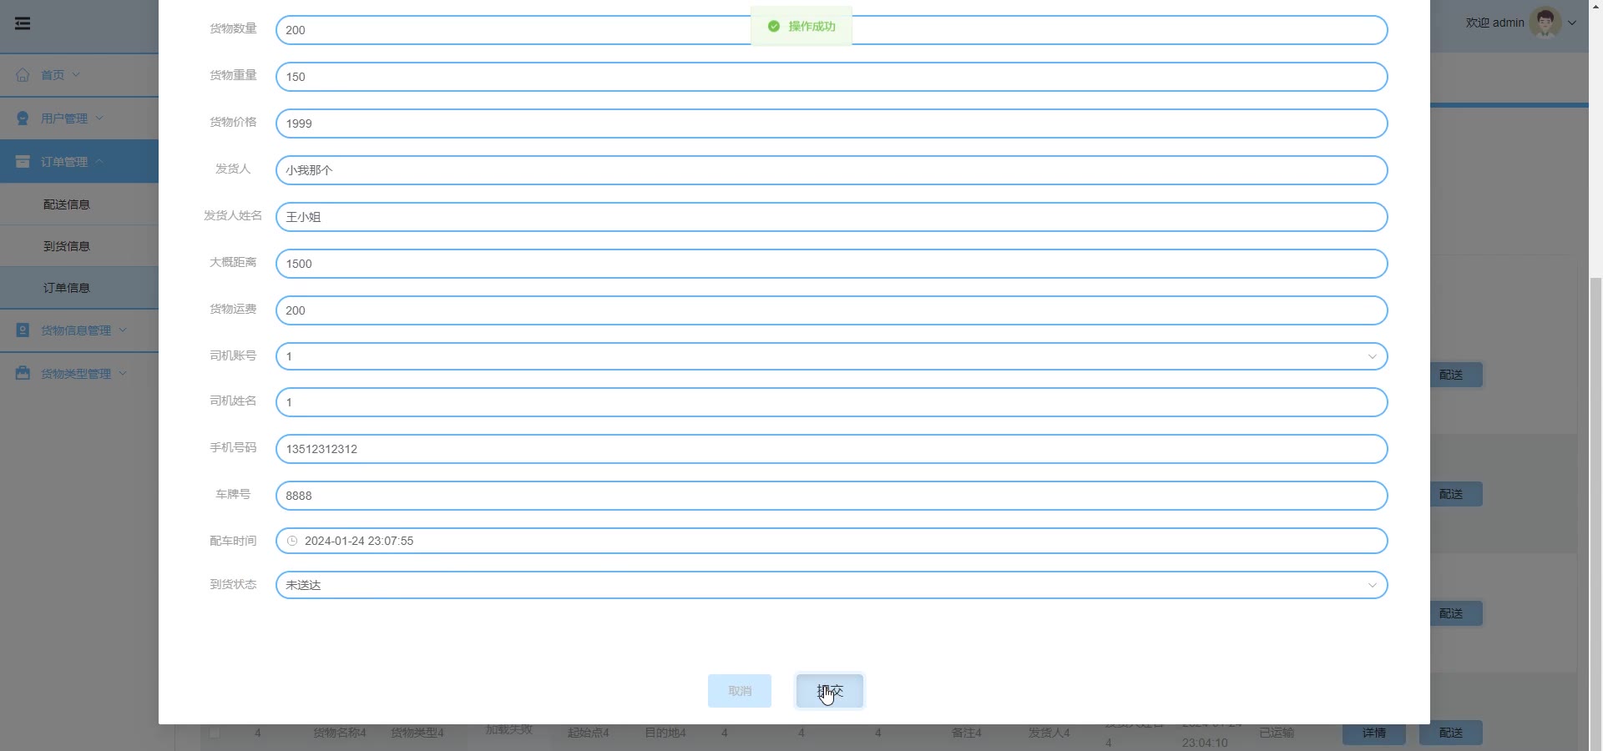Toggle the hamburger sidebar menu icon
The height and width of the screenshot is (751, 1603).
23,23
